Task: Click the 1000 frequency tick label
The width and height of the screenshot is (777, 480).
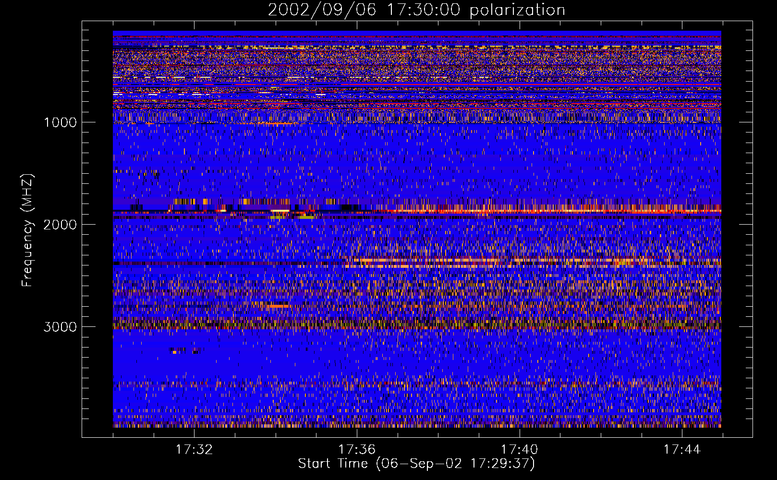Action: point(60,122)
